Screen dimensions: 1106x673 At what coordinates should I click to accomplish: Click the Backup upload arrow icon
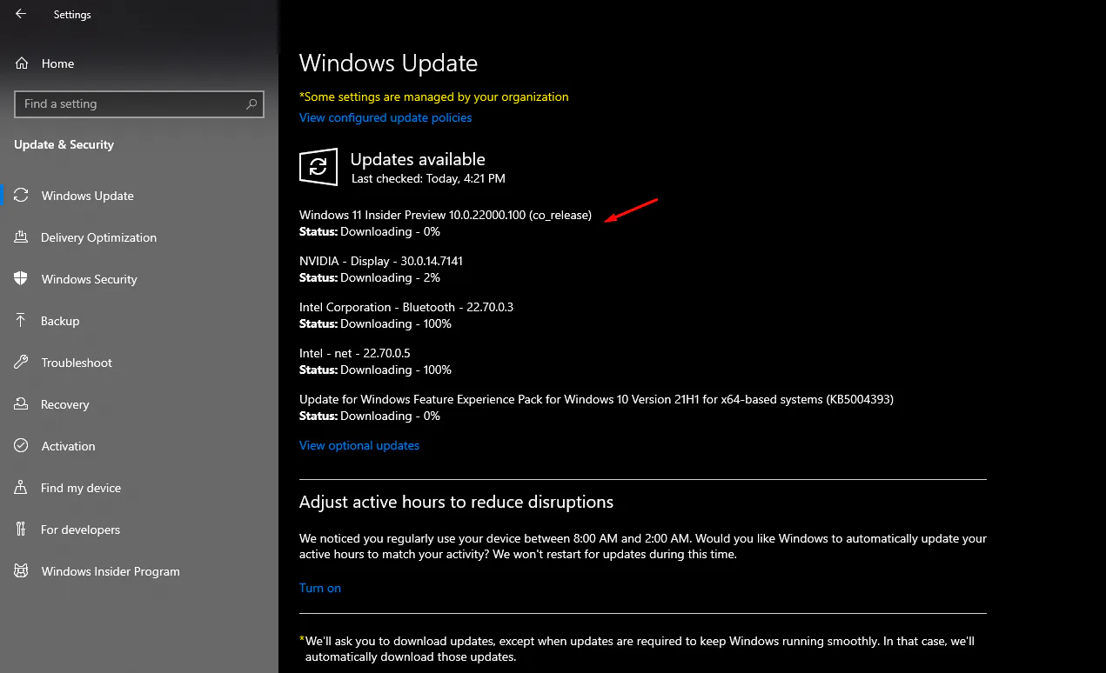[22, 321]
